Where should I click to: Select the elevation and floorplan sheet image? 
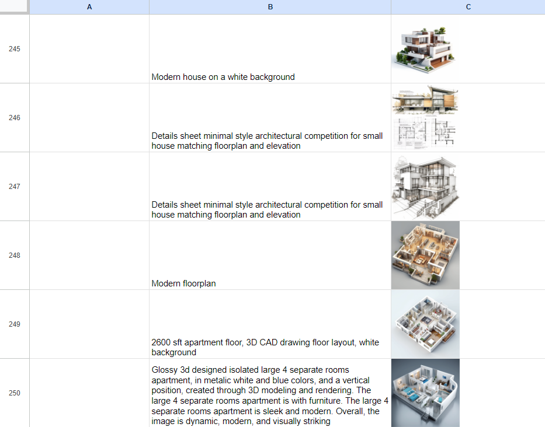click(x=425, y=118)
